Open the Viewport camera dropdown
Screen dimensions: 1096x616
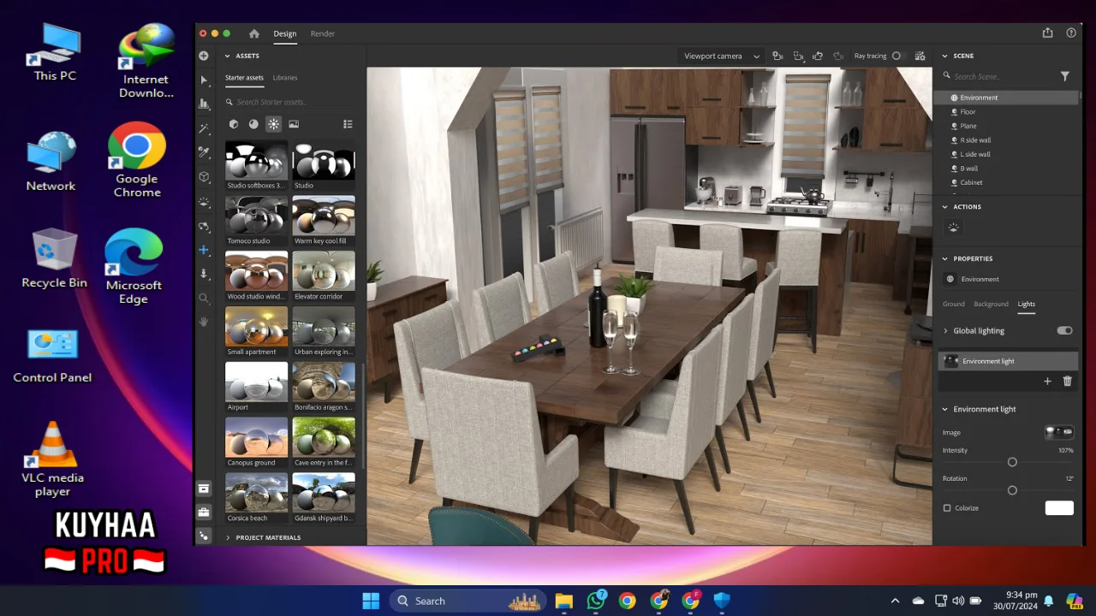pos(721,56)
